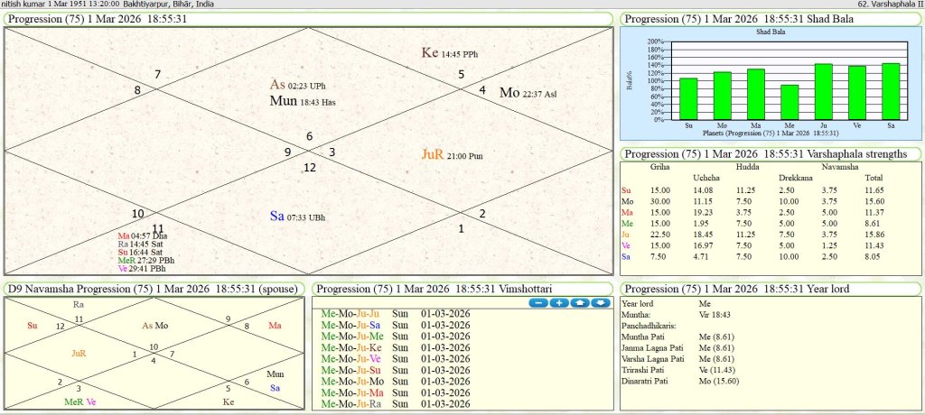Click the plus button in Vimshottari panel
This screenshot has width=925, height=415.
point(557,302)
